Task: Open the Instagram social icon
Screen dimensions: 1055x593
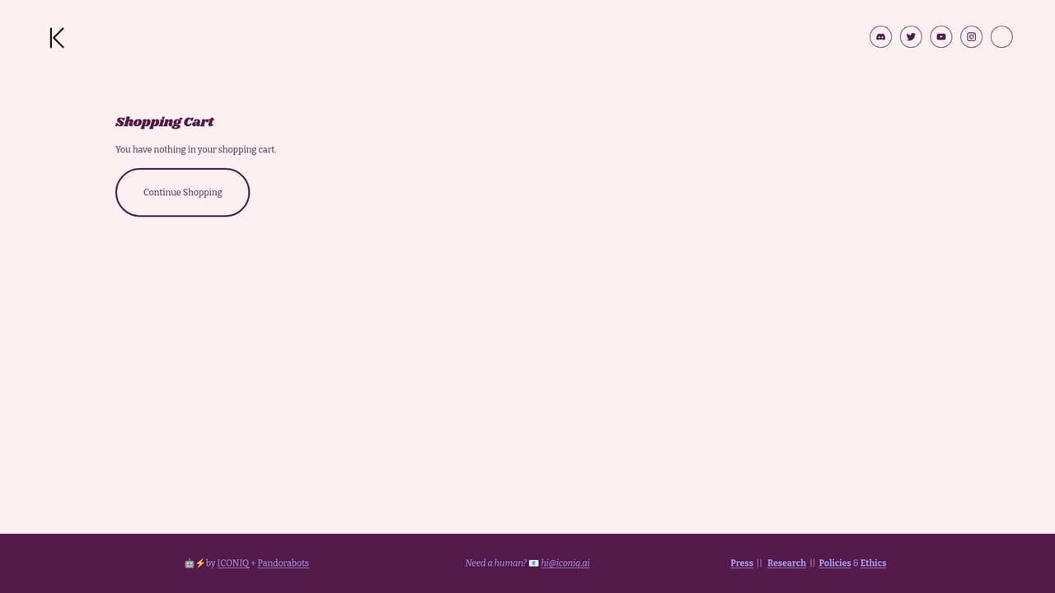Action: [972, 37]
